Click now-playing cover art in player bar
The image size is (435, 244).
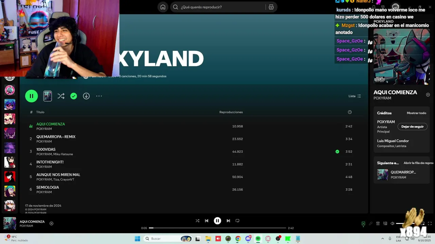click(x=10, y=223)
